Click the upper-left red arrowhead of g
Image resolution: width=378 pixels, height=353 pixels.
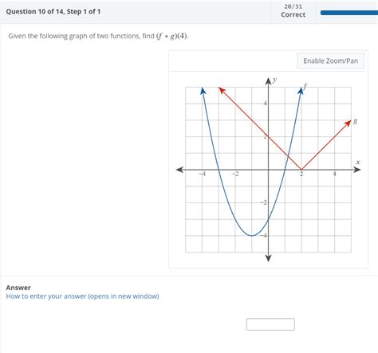point(222,90)
